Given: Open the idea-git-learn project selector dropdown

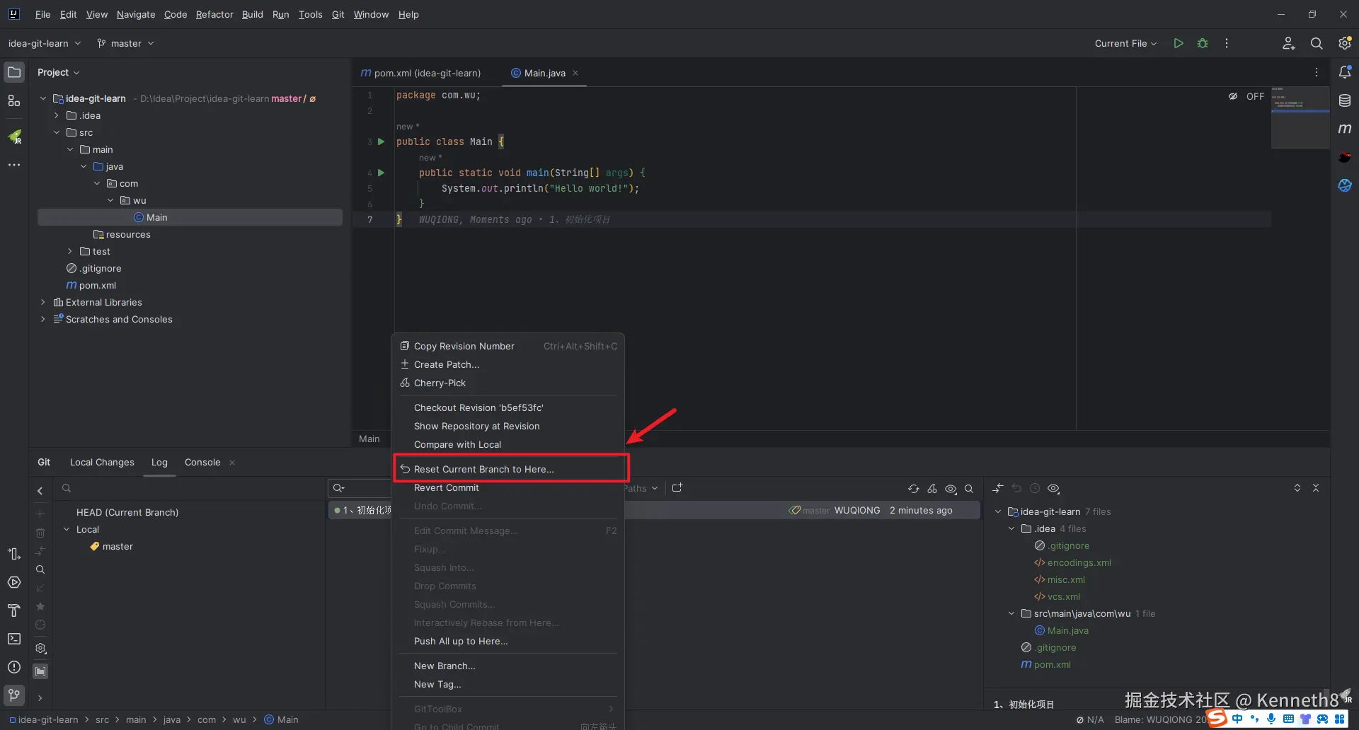Looking at the screenshot, I should (x=45, y=43).
